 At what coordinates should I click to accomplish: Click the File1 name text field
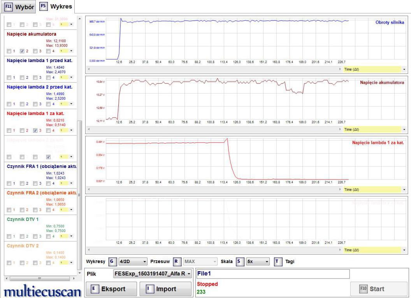[273, 274]
